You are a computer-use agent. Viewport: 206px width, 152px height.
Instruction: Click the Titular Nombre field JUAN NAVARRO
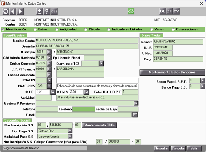pyautogui.click(x=178, y=42)
